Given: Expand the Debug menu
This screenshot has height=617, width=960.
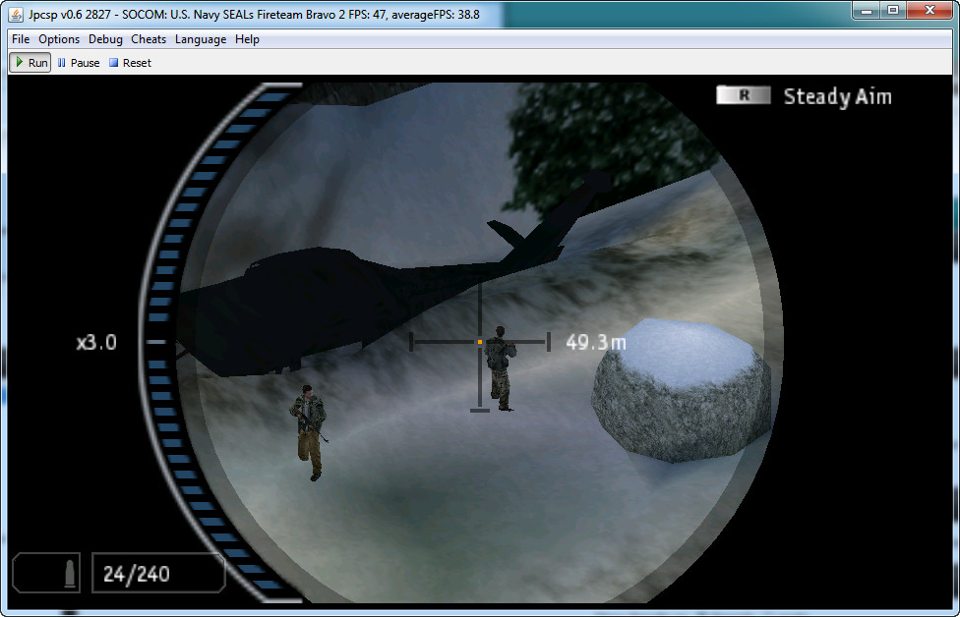Looking at the screenshot, I should (x=105, y=39).
